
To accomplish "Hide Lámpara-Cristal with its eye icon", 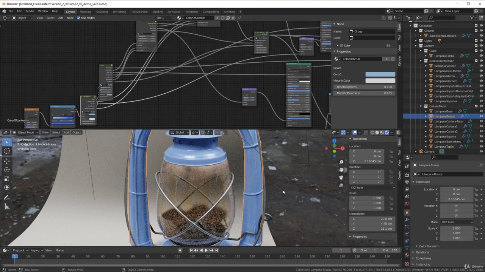I will pos(481,56).
